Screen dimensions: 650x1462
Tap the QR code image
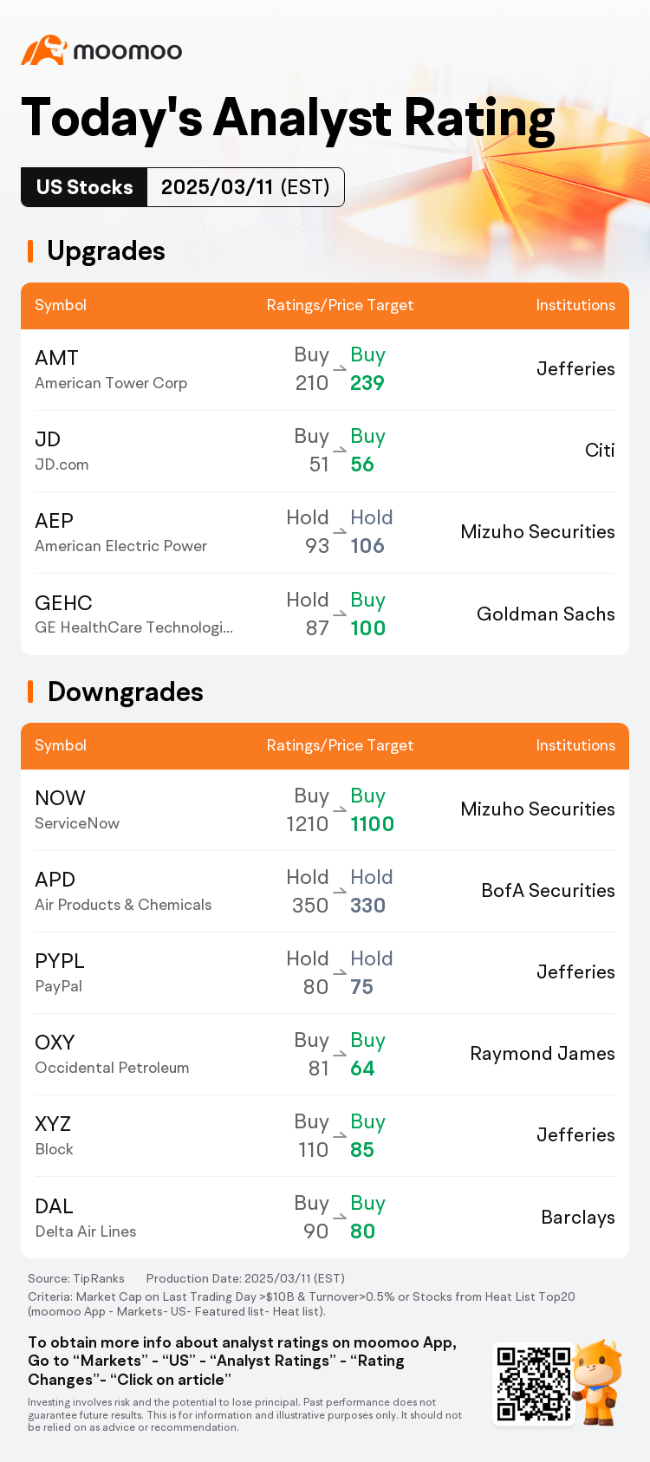click(x=533, y=1384)
